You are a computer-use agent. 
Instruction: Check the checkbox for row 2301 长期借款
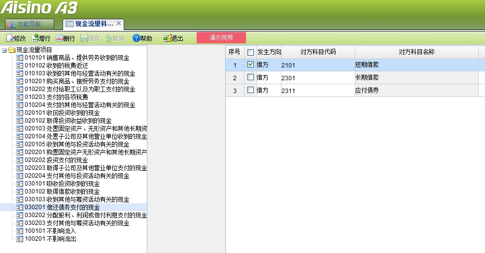251,77
